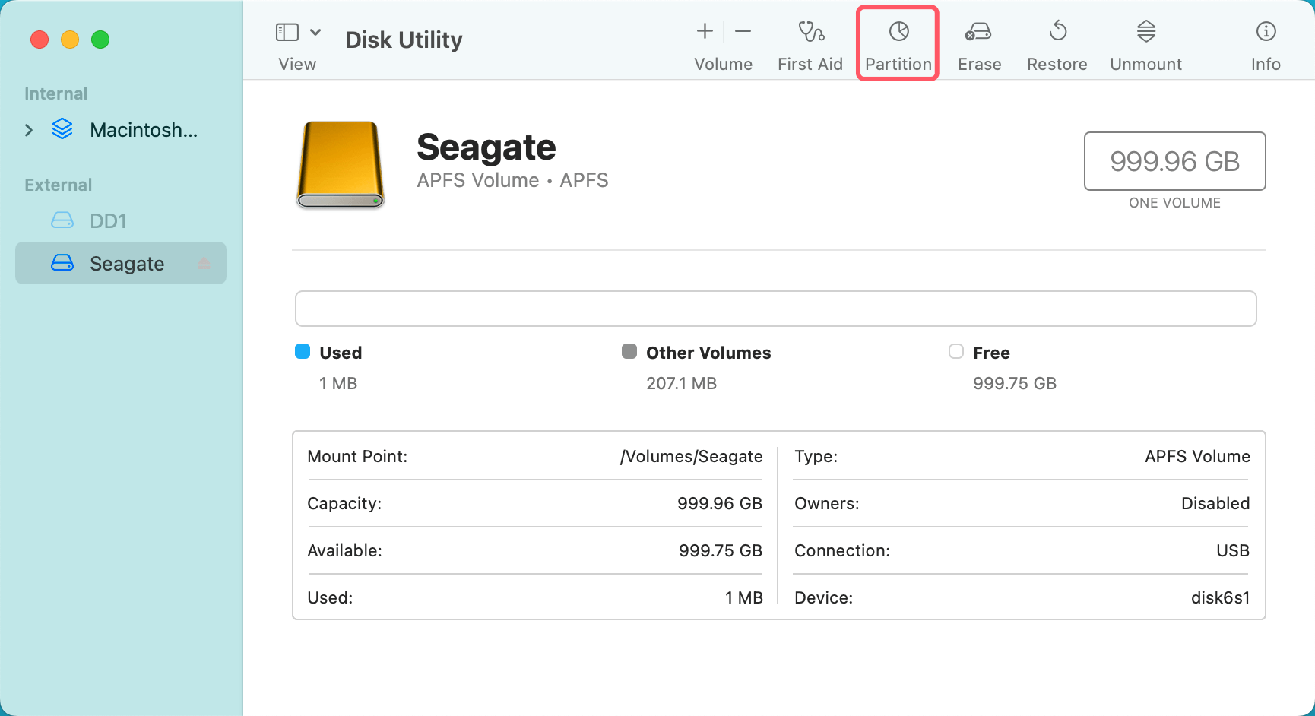Click the Other Volumes legend marker
The width and height of the screenshot is (1315, 716).
[629, 351]
